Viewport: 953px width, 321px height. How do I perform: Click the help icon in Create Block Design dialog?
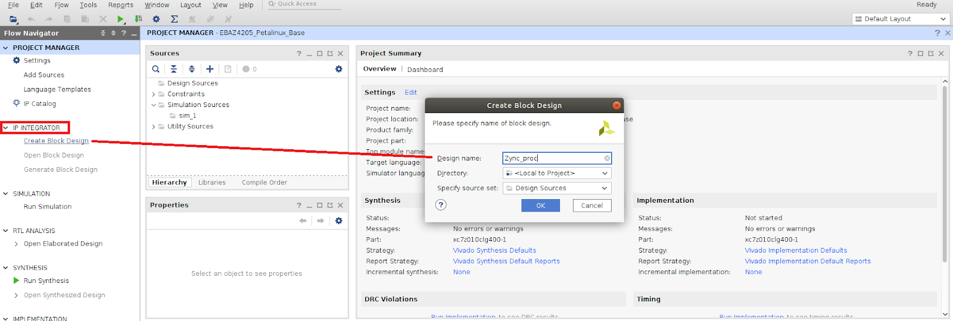(441, 204)
